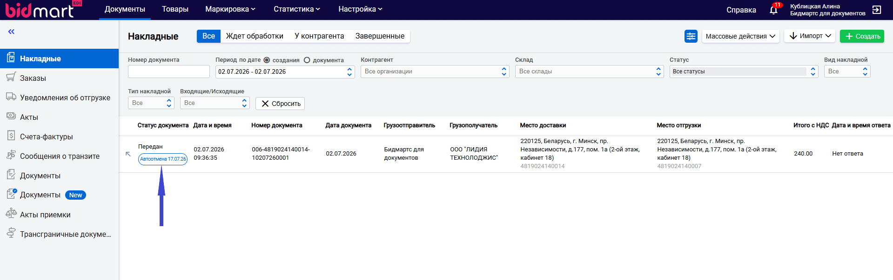
Task: Open the Товары top menu
Action: tap(175, 9)
